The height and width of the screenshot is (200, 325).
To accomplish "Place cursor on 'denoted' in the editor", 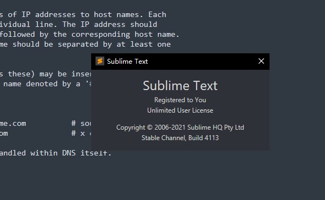I will (x=42, y=84).
